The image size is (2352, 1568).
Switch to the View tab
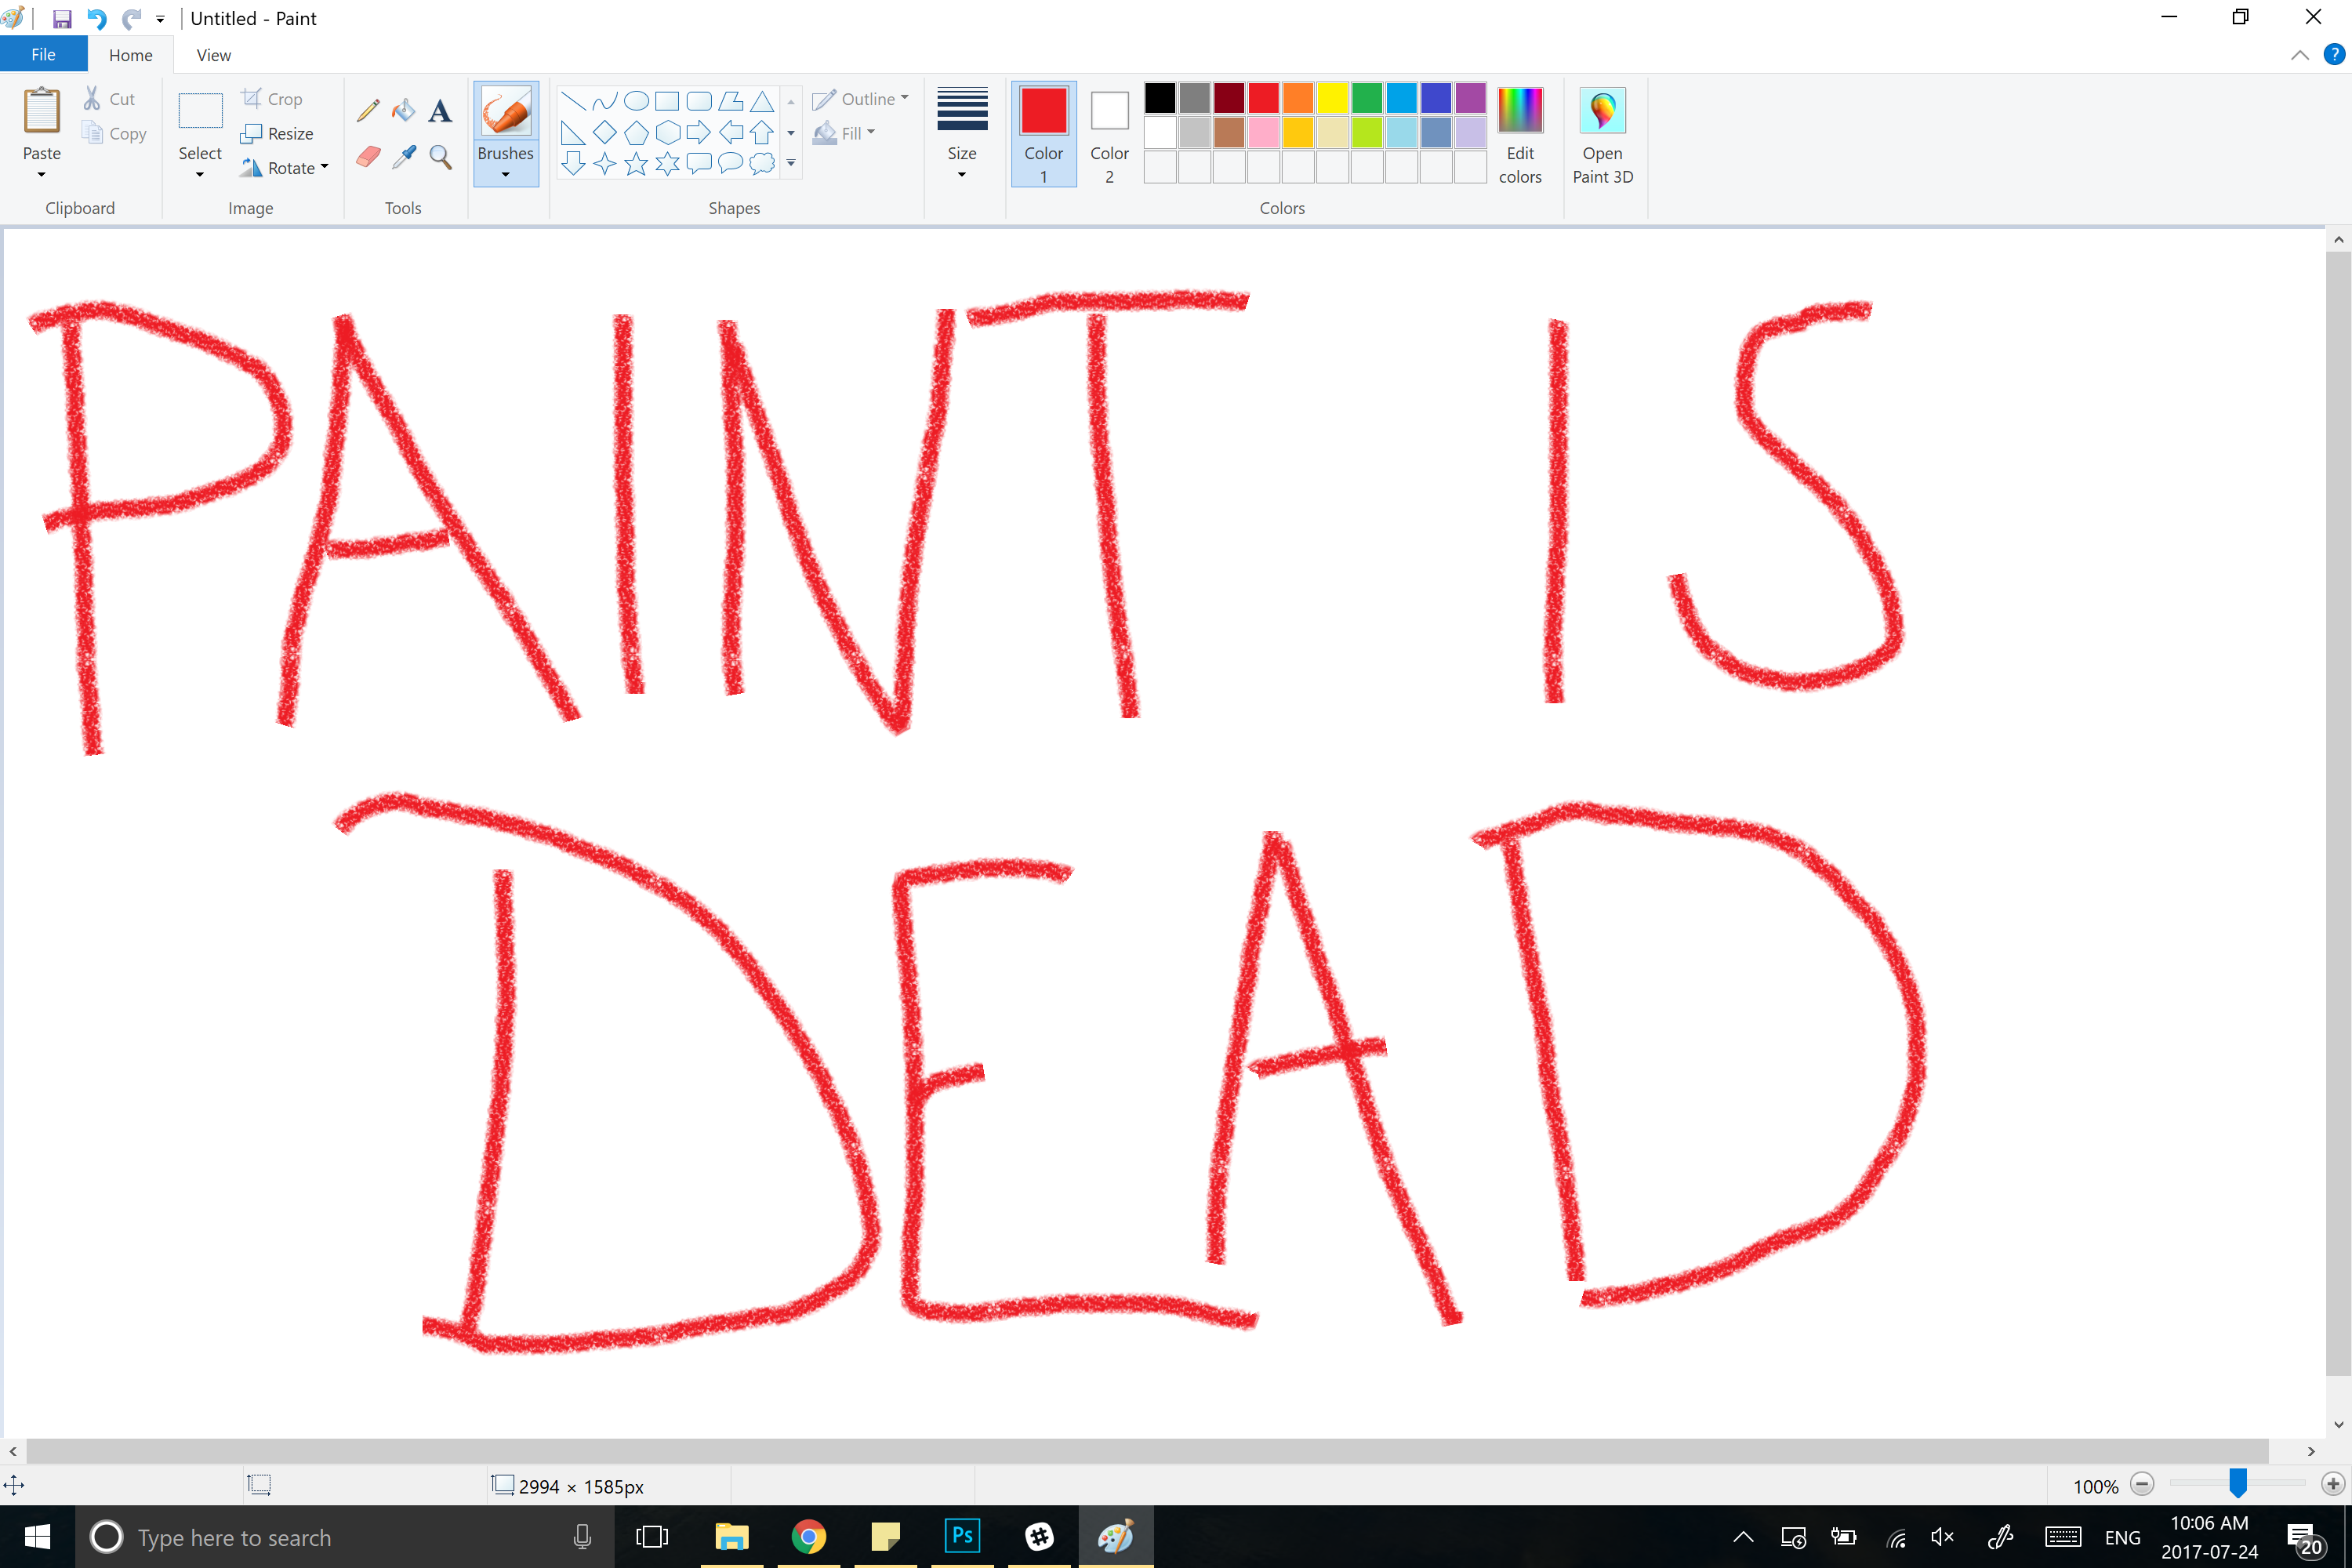tap(213, 54)
